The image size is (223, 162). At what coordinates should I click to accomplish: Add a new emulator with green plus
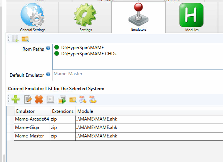pyautogui.click(x=15, y=99)
